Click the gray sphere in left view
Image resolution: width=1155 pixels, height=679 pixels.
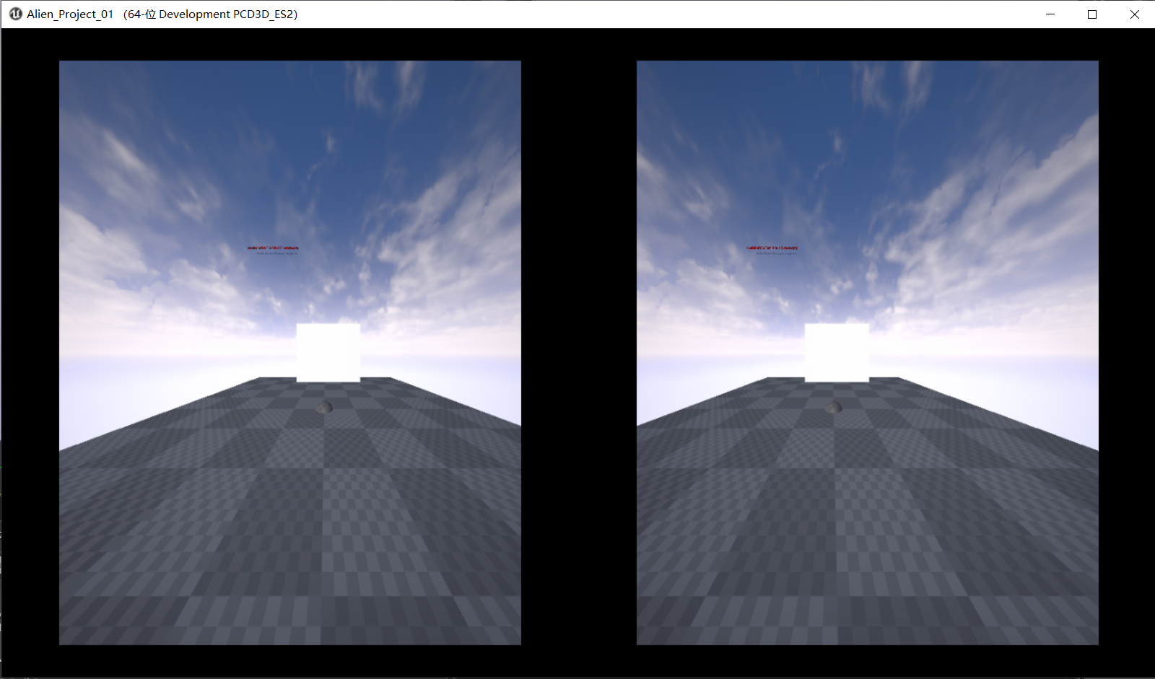coord(325,407)
